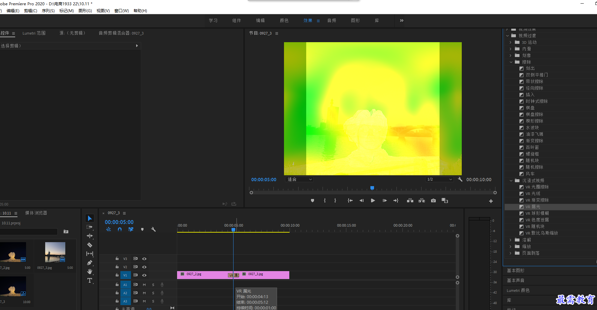Select the Hand tool
Screen dimensions: 597x310
90,271
